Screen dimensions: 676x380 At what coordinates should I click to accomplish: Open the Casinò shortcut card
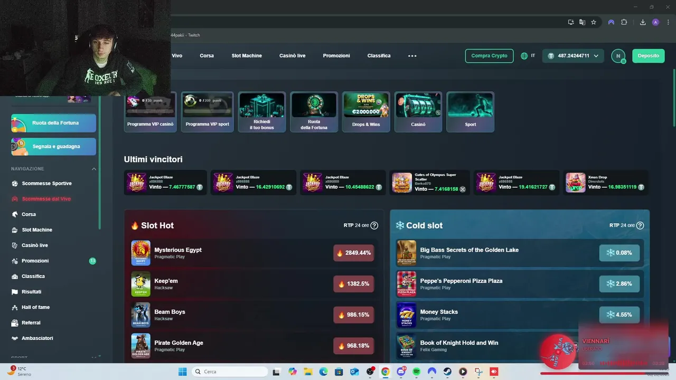[x=418, y=112]
